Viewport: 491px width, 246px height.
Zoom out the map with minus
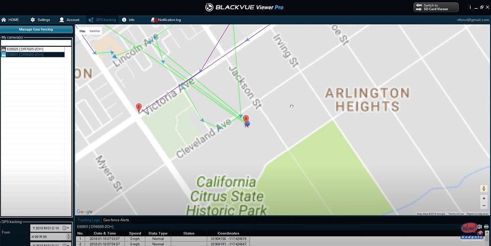pos(484,205)
